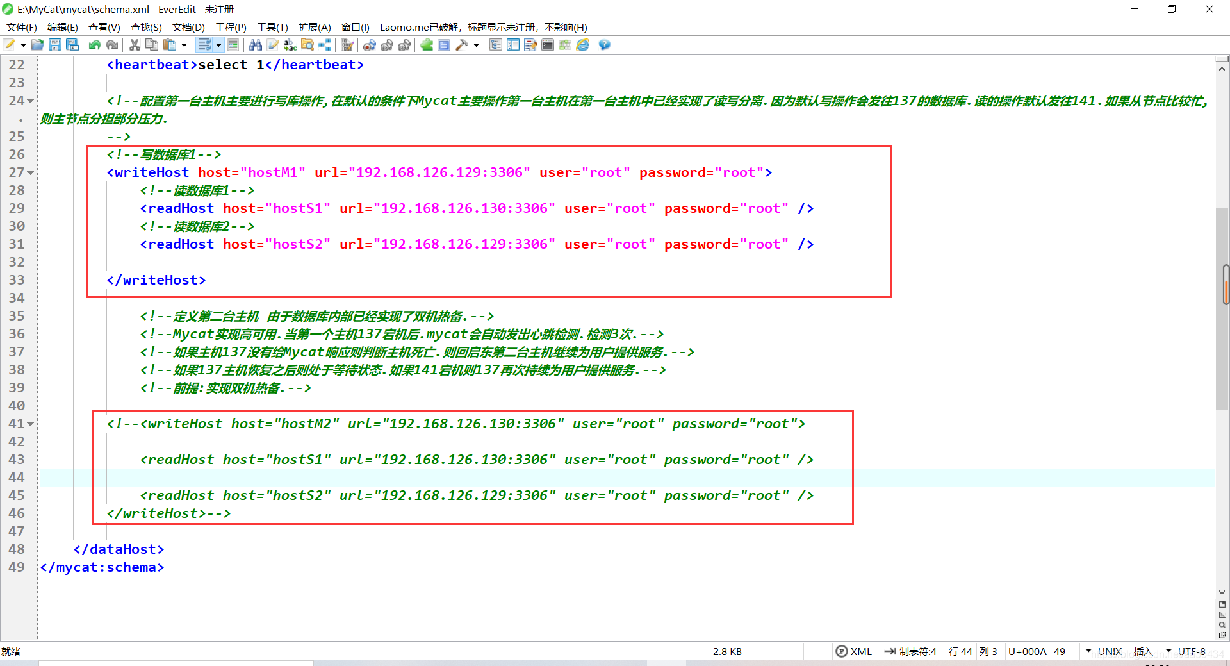Click the hammer Tools icon
The image size is (1230, 666).
[462, 45]
